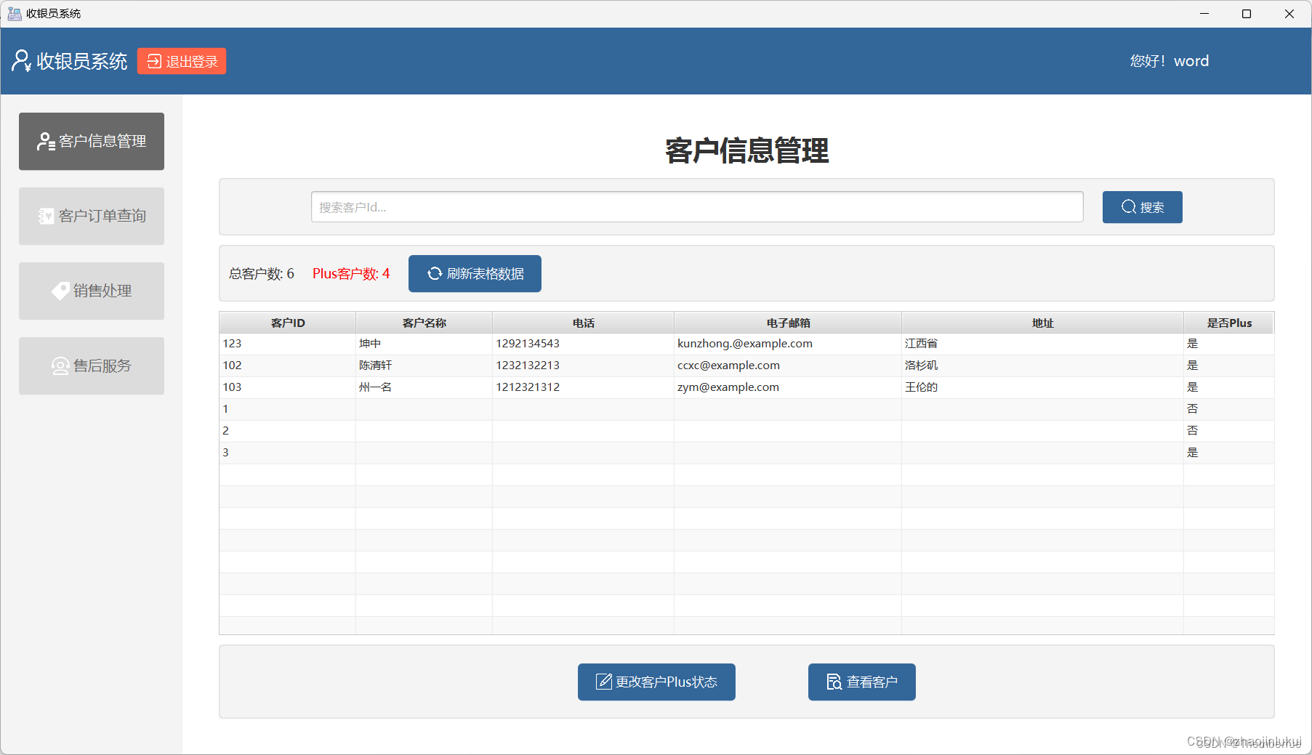This screenshot has width=1312, height=755.
Task: Close the 收银员系统 window
Action: (1289, 14)
